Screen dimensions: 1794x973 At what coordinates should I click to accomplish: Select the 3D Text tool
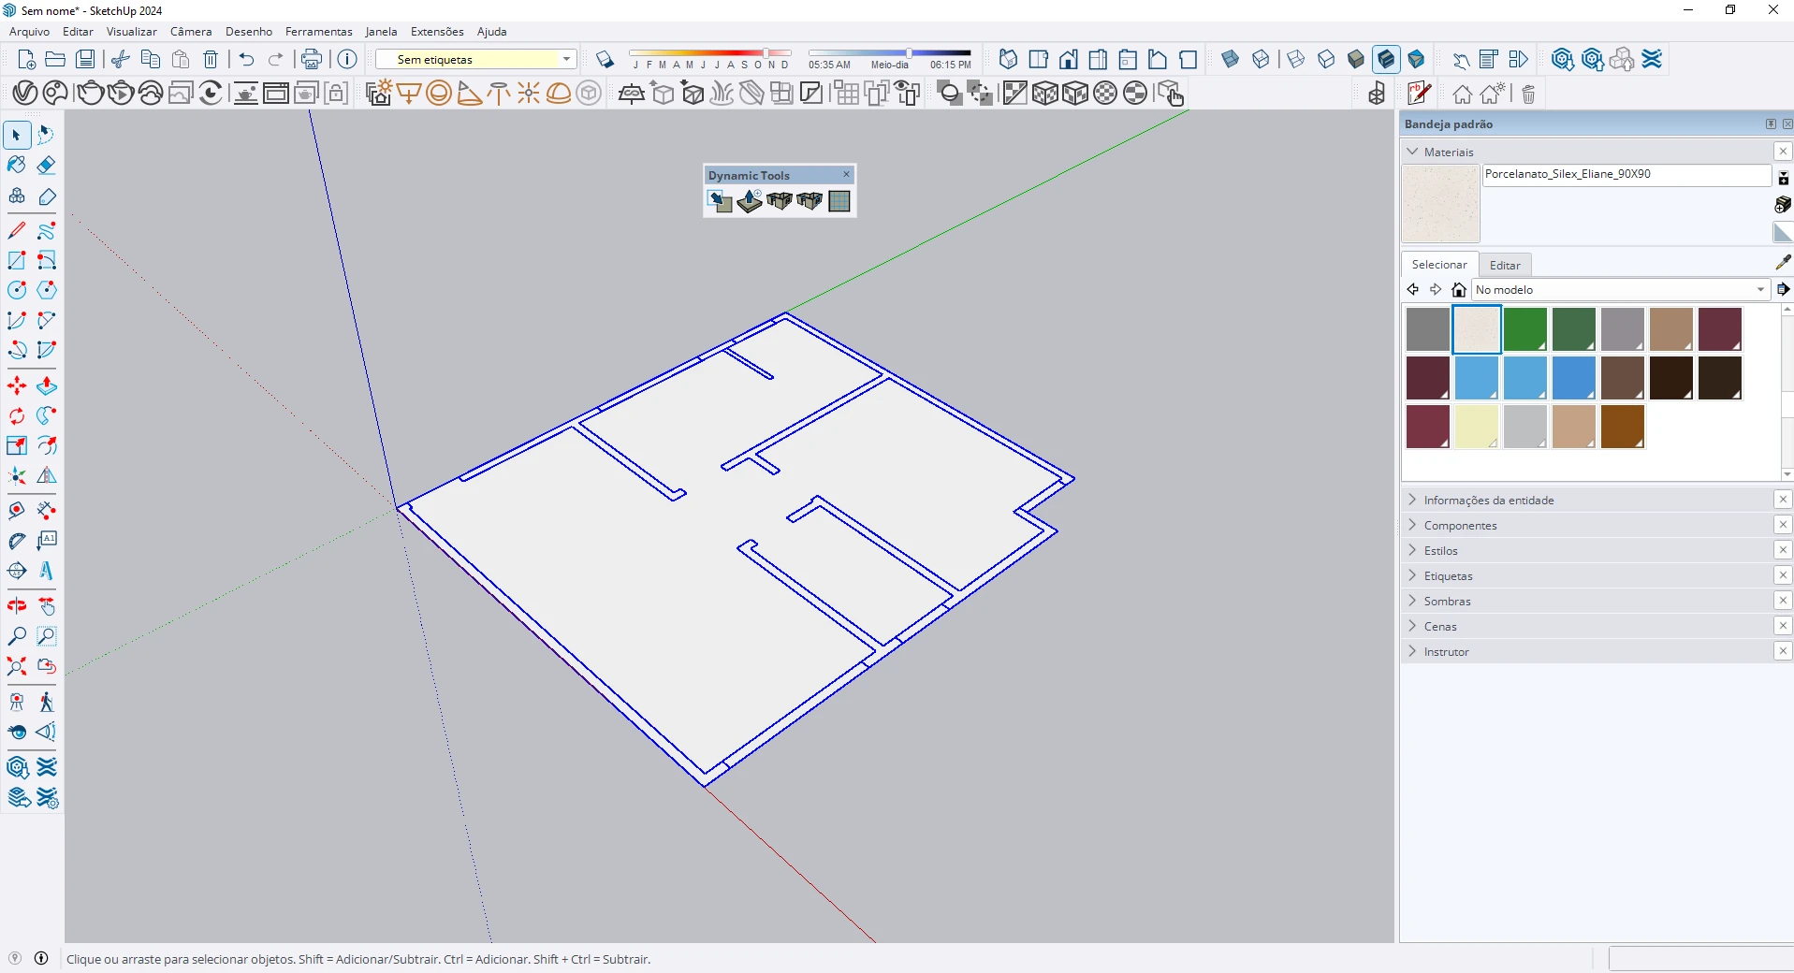pos(47,571)
